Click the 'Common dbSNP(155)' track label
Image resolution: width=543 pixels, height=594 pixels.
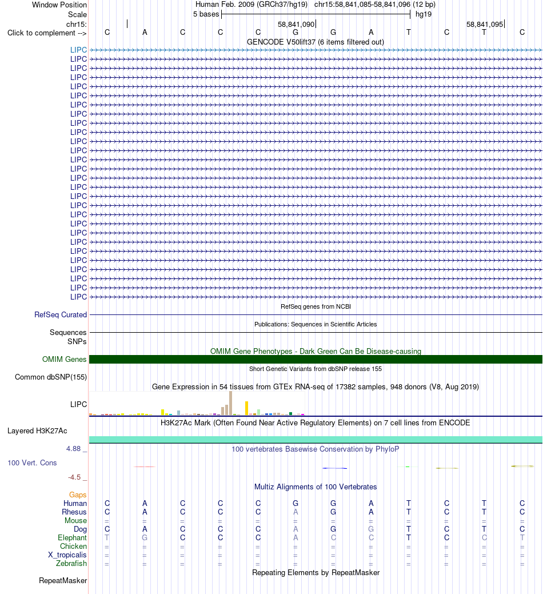point(51,377)
